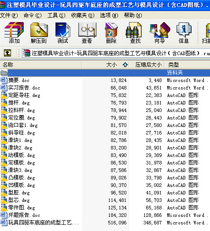Click size value 13,824
Viewport: 210px width, 231px height.
click(x=118, y=80)
